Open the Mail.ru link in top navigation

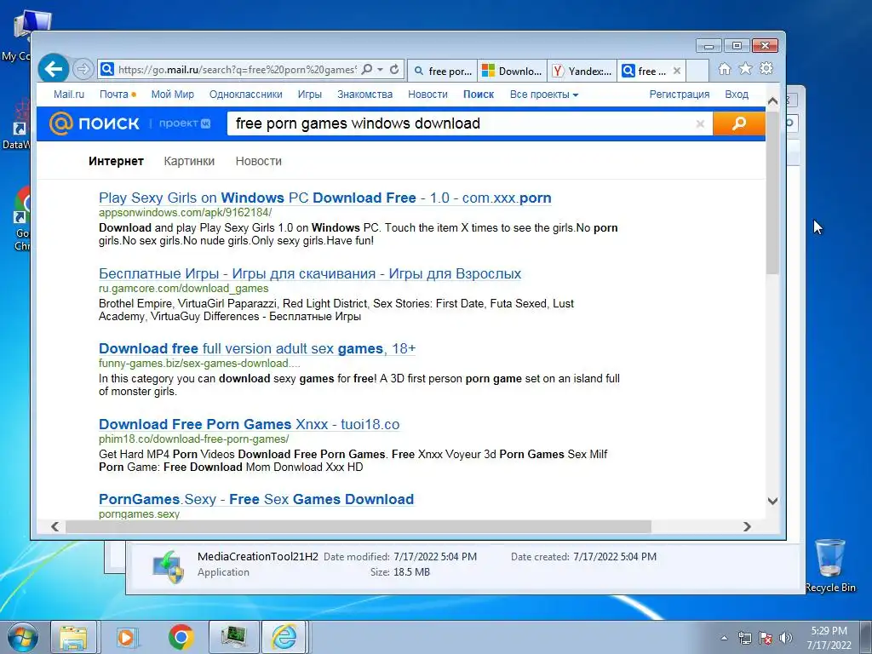[x=69, y=94]
